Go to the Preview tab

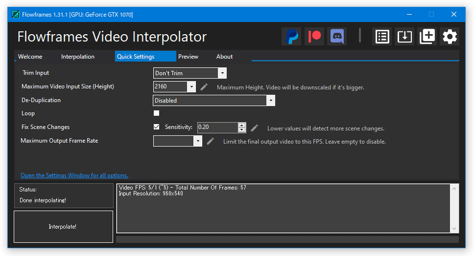(188, 56)
